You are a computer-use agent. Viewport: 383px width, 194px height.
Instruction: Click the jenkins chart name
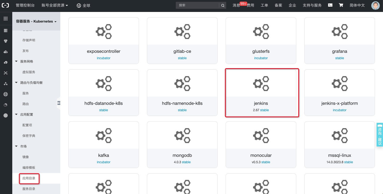pyautogui.click(x=261, y=103)
